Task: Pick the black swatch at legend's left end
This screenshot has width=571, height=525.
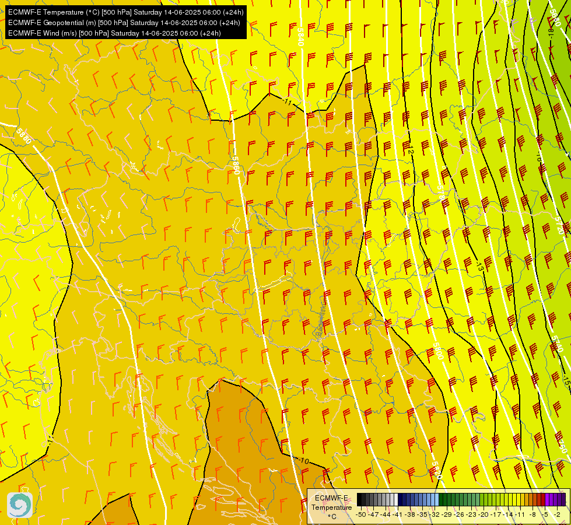Action: point(359,499)
